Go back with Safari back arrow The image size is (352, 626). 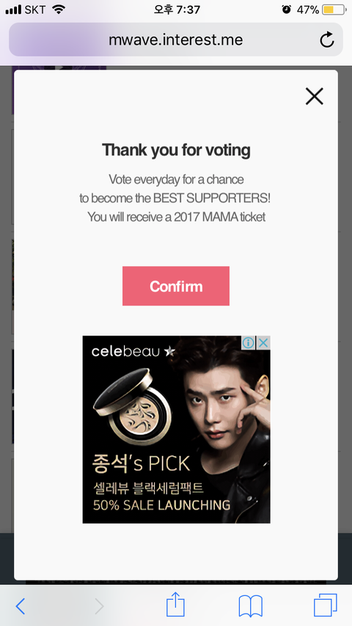(21, 606)
